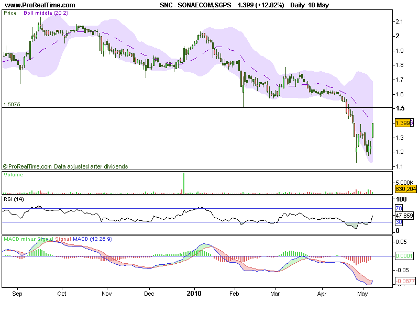Click the Data adjusted after dividends notice
Viewport: 419px width, 314px height.
tap(91, 166)
